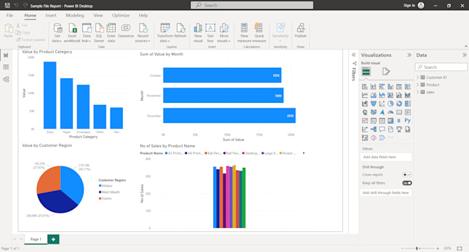
Task: Click Enter data icon
Action: tap(111, 33)
